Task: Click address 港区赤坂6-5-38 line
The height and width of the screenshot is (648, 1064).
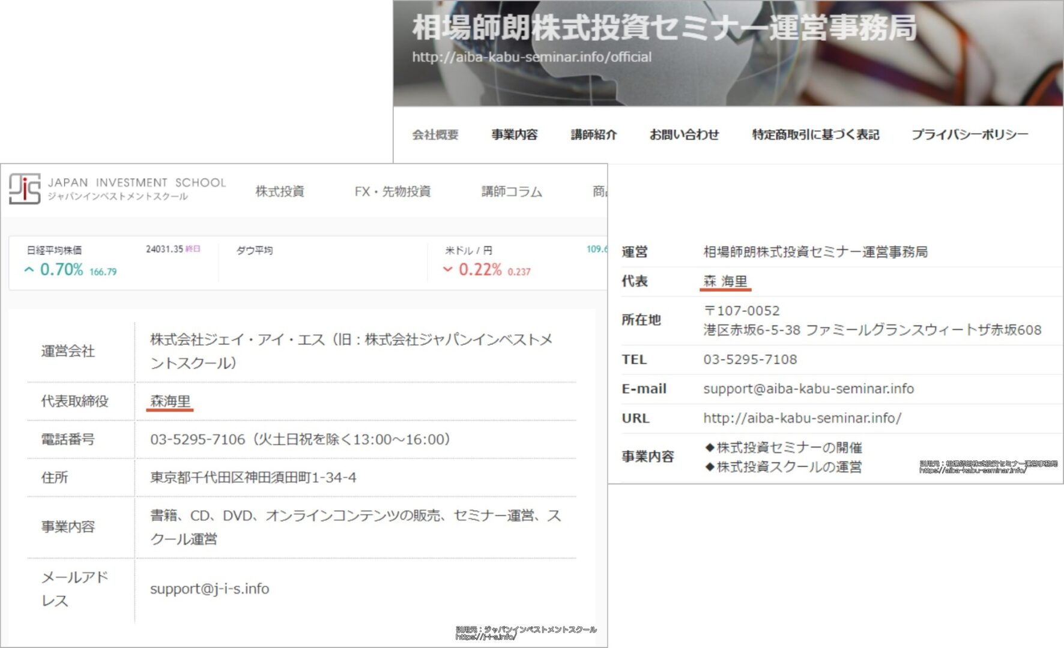Action: click(872, 330)
